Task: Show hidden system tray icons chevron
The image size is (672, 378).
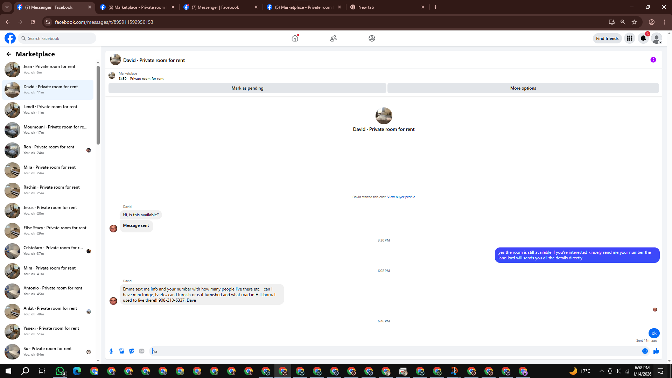Action: [601, 371]
